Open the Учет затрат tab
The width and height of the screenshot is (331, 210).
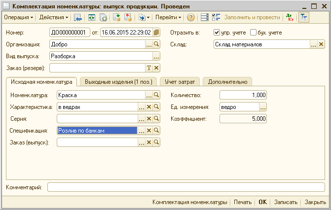tap(180, 82)
